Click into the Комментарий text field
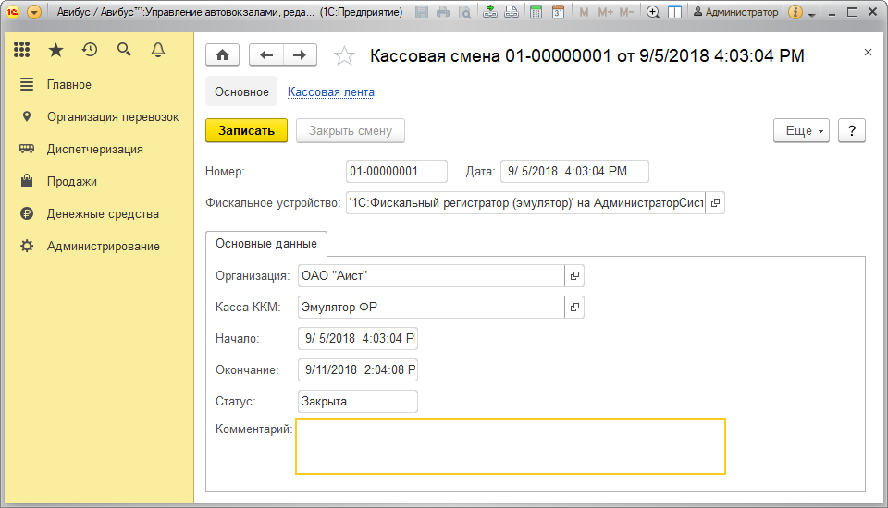The image size is (888, 508). pos(510,446)
